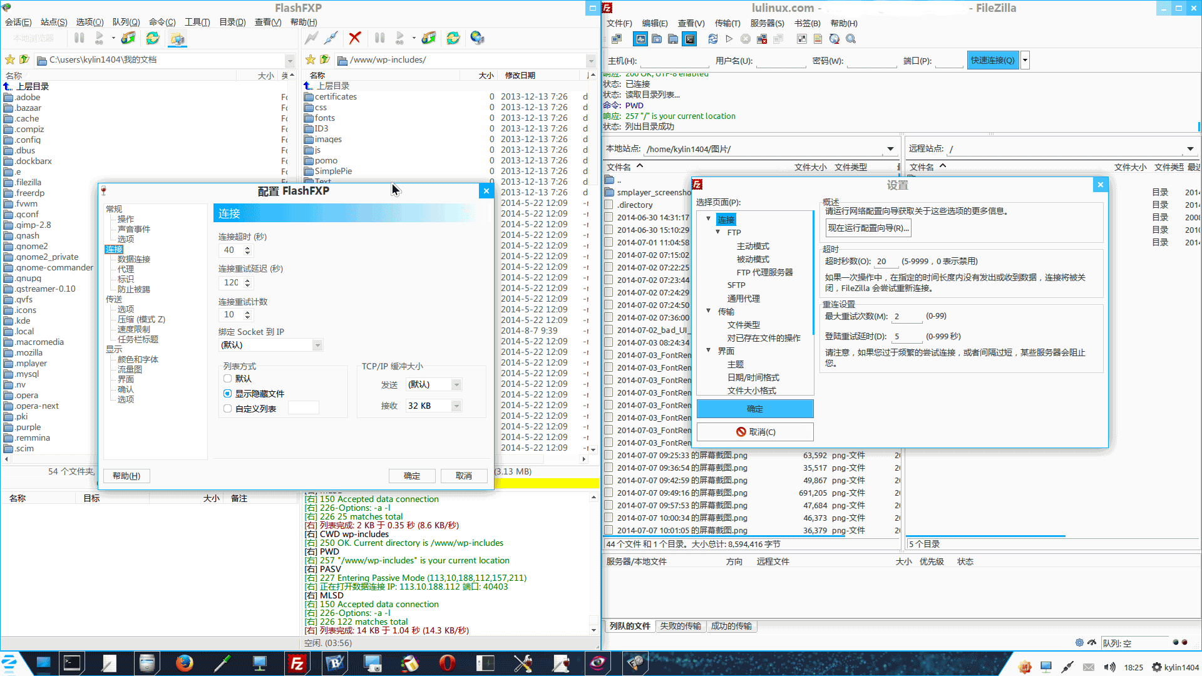Check box for 2014-07-07 09:25:33 screenshot file
1202x676 pixels.
pyautogui.click(x=609, y=455)
